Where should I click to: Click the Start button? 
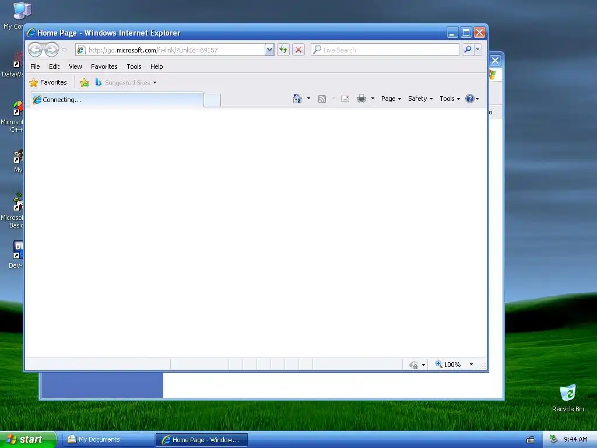point(28,439)
